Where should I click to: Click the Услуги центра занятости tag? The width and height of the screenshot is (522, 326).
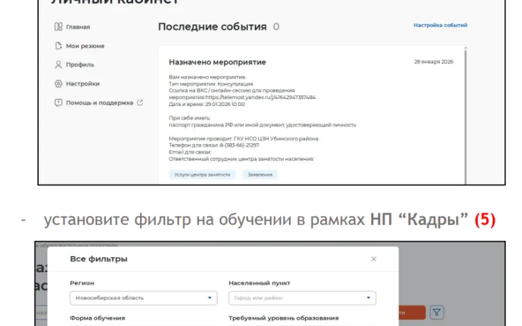click(203, 175)
